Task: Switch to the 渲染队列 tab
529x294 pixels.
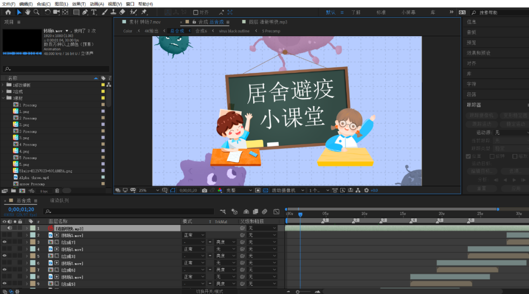Action: click(59, 201)
